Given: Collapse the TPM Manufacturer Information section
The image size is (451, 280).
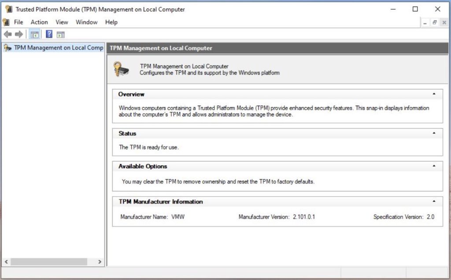Looking at the screenshot, I should 434,202.
